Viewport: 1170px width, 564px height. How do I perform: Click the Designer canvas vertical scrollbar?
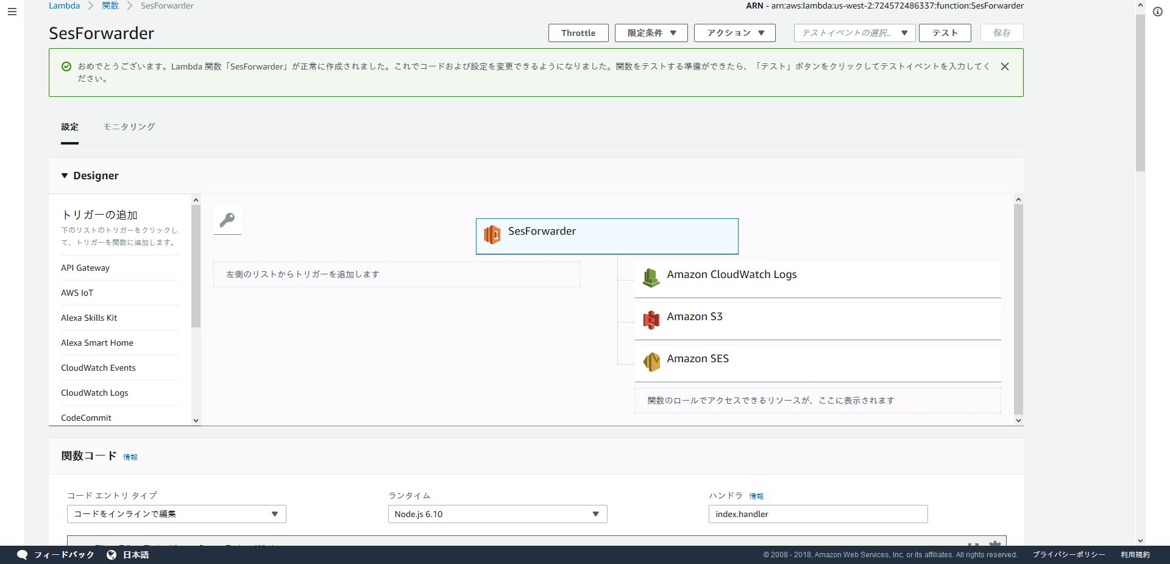coord(1018,310)
